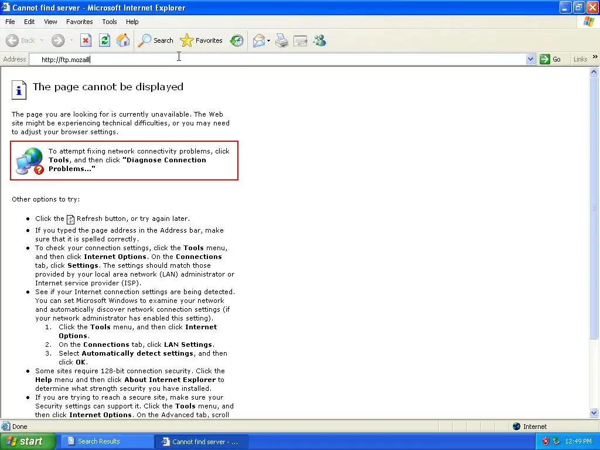
Task: Click the network connection tray icon
Action: [x=557, y=442]
